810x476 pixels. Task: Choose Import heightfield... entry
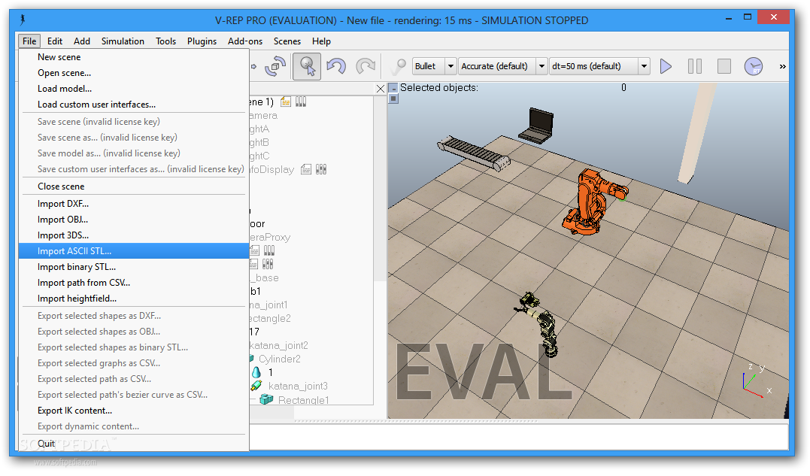[134, 299]
